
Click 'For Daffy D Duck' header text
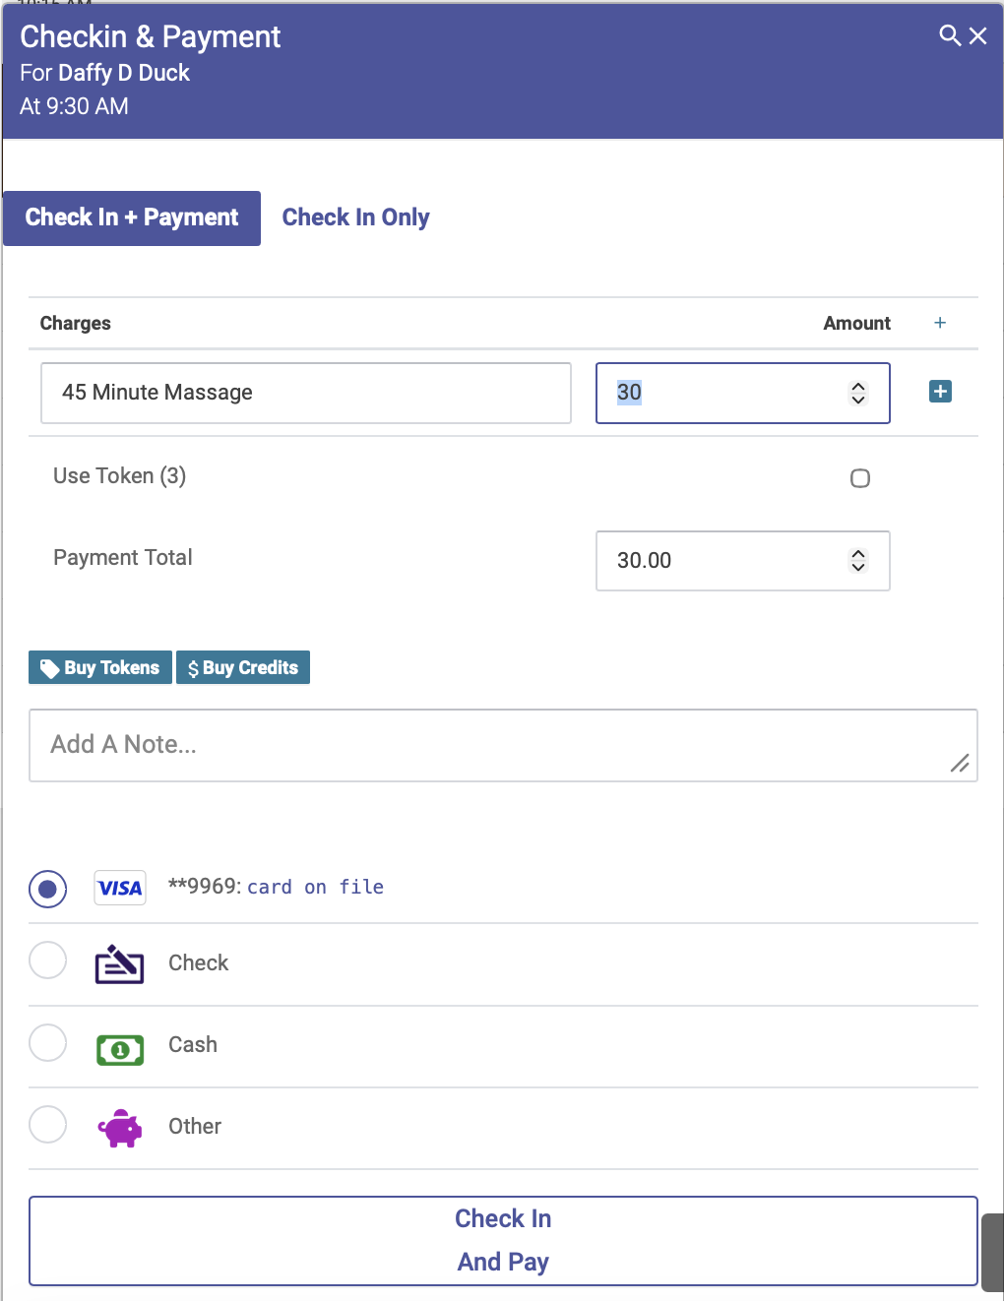pos(104,73)
